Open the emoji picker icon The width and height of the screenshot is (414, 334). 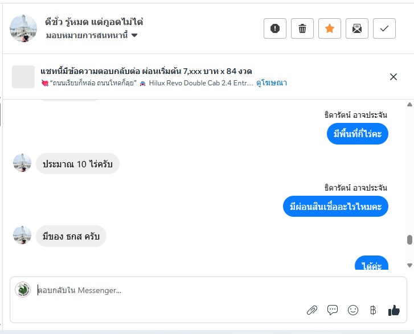point(353,310)
